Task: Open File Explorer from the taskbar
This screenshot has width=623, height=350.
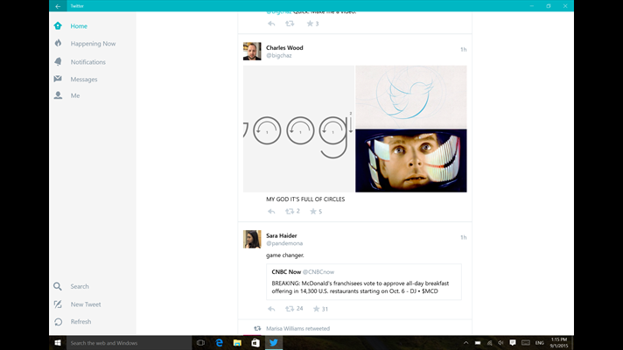Action: pos(237,343)
